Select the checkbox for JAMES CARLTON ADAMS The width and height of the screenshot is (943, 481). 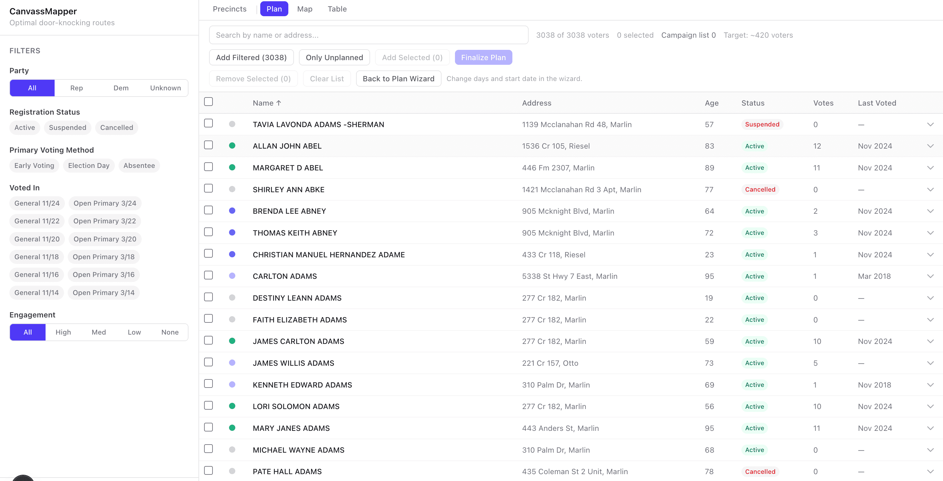[208, 340]
